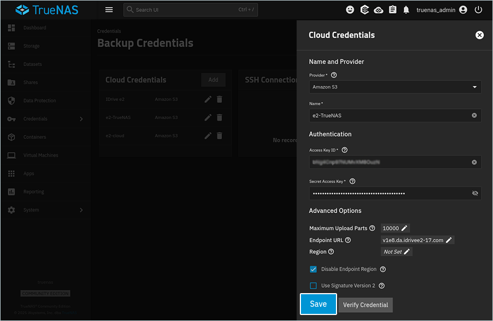
Task: Click the Save button
Action: pos(318,304)
